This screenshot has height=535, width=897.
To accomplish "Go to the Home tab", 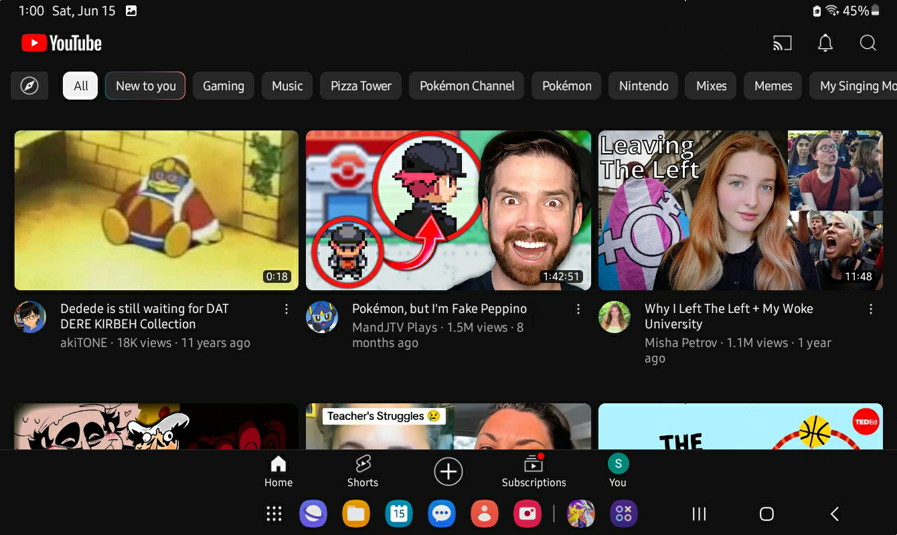I will point(278,471).
